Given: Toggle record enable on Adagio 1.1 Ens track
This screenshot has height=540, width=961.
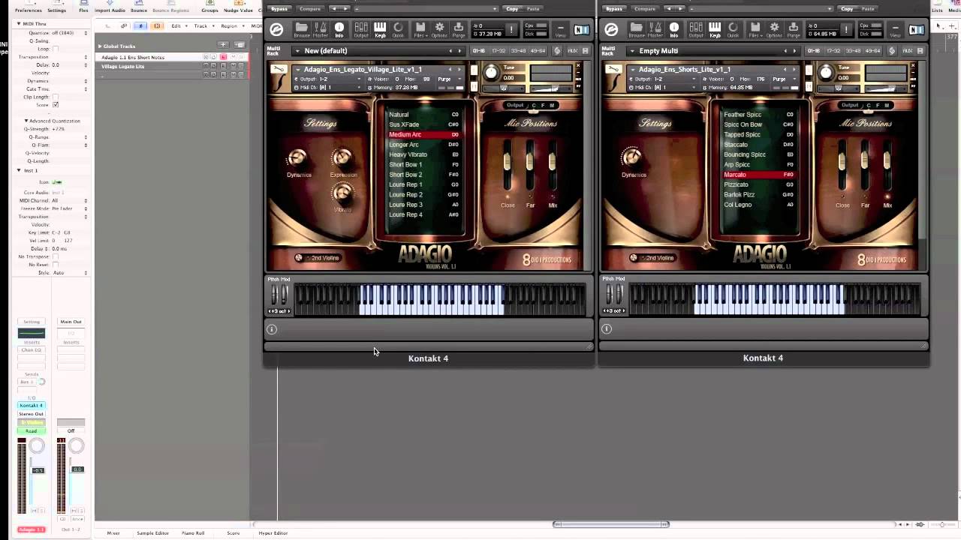Looking at the screenshot, I should point(223,57).
